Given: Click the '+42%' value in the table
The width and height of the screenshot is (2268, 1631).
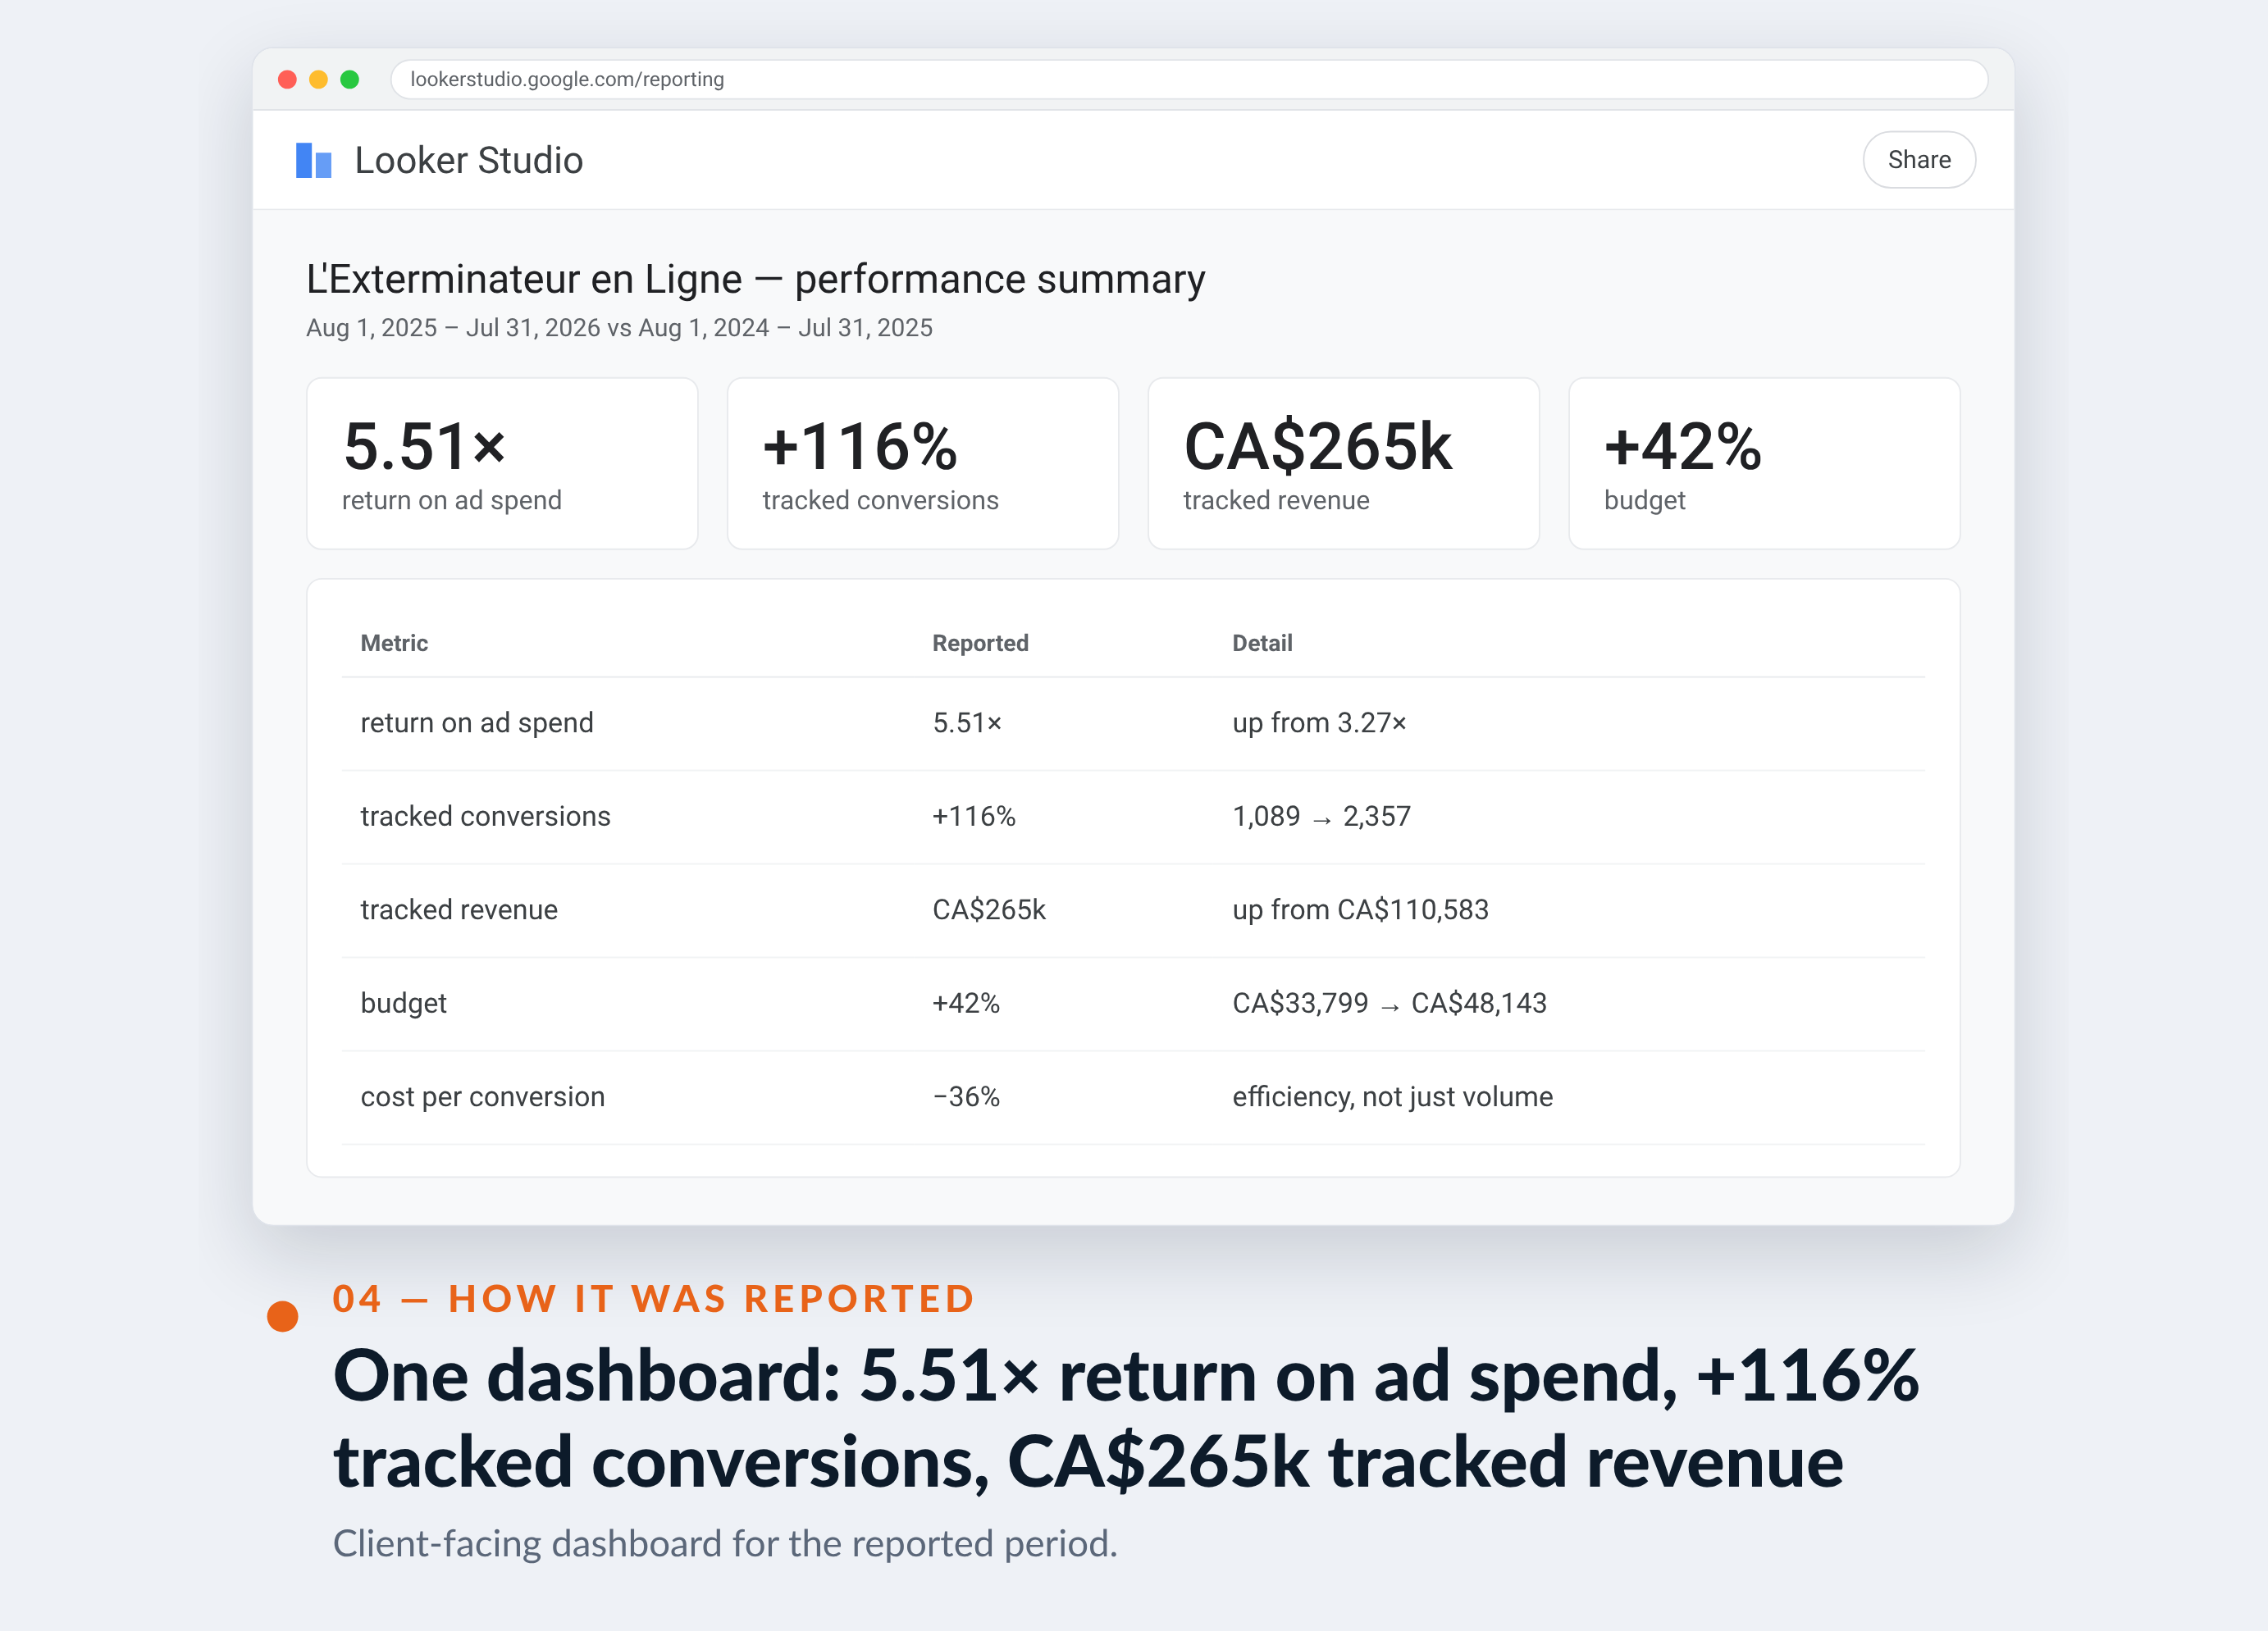Looking at the screenshot, I should (x=966, y=1003).
